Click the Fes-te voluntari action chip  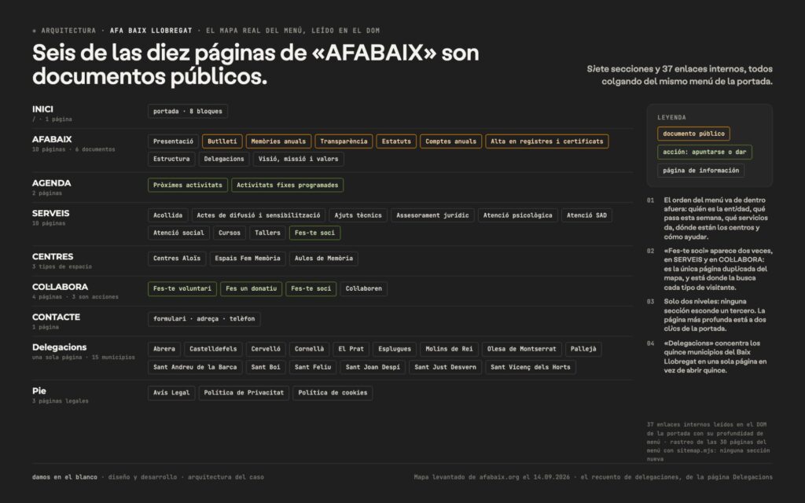(182, 289)
